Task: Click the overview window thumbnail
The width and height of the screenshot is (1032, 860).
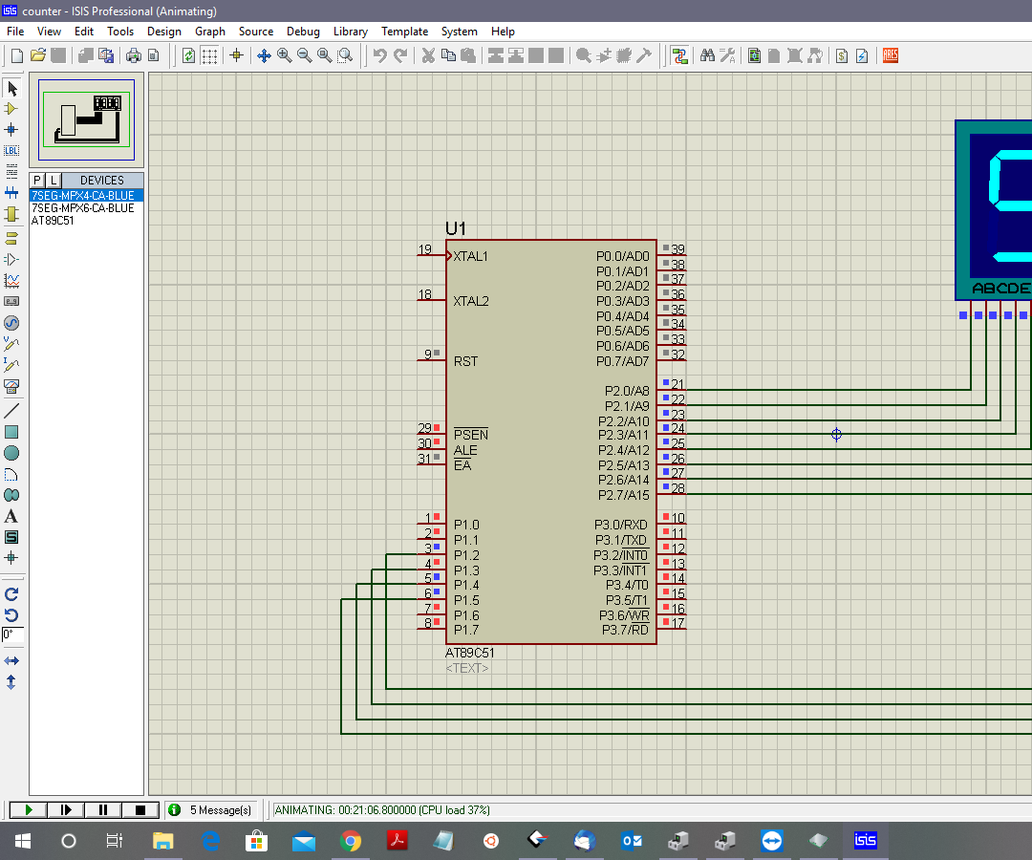Action: click(86, 119)
